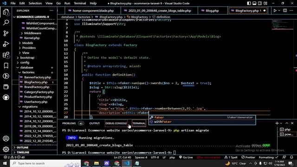
Task: Open Explorer Views and More Actions ellipsis
Action: [x=52, y=11]
